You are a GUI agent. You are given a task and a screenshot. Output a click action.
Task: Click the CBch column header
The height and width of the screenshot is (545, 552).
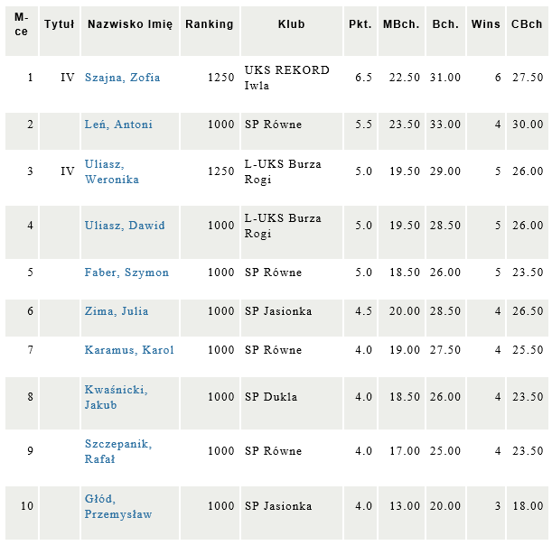[527, 24]
